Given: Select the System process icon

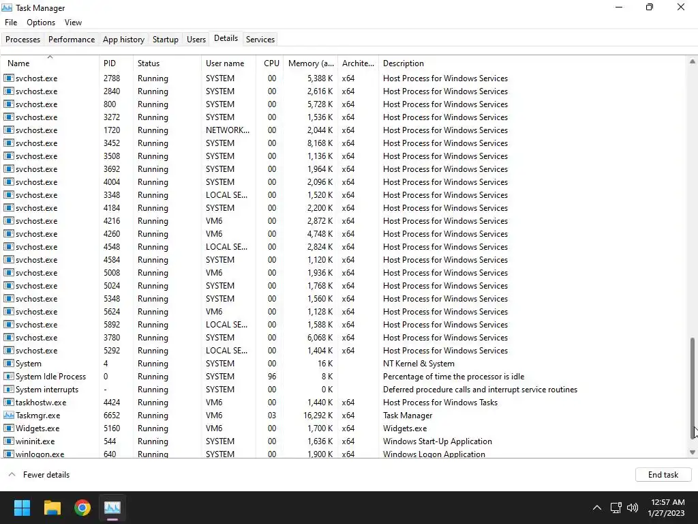Looking at the screenshot, I should coord(8,364).
